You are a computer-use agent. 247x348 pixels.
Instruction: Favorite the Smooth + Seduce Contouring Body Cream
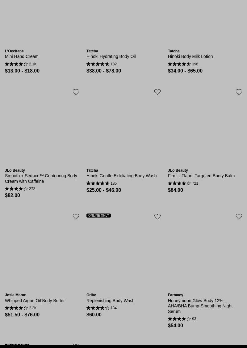click(76, 92)
